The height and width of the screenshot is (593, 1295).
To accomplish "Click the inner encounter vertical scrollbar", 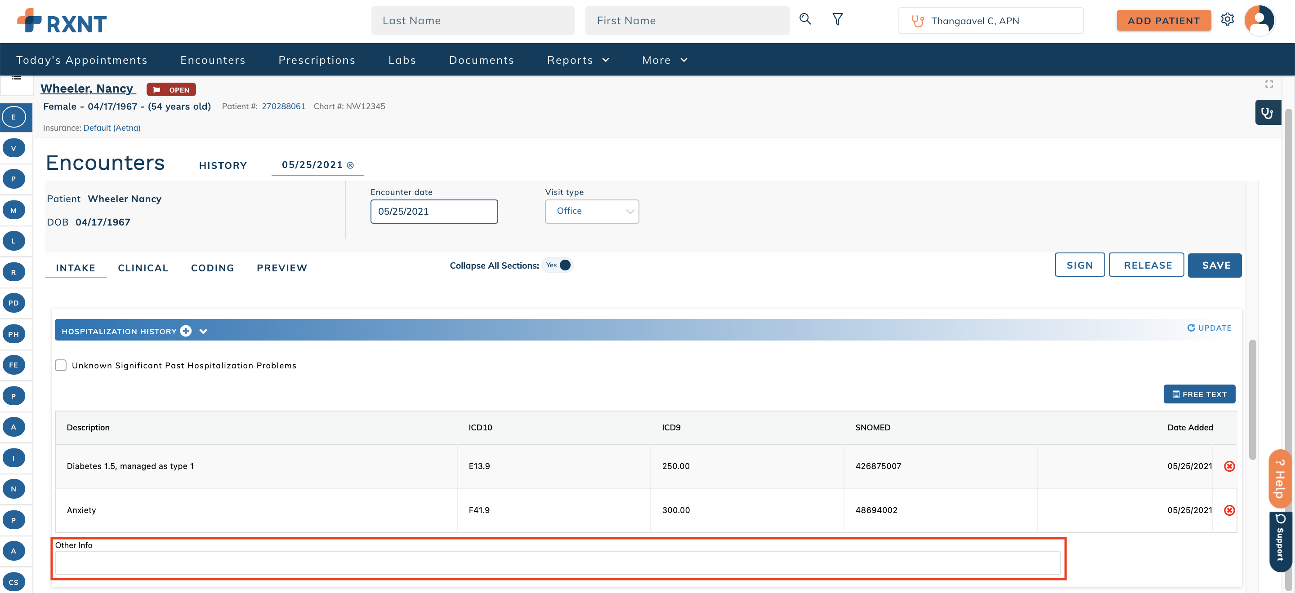I will tap(1252, 400).
